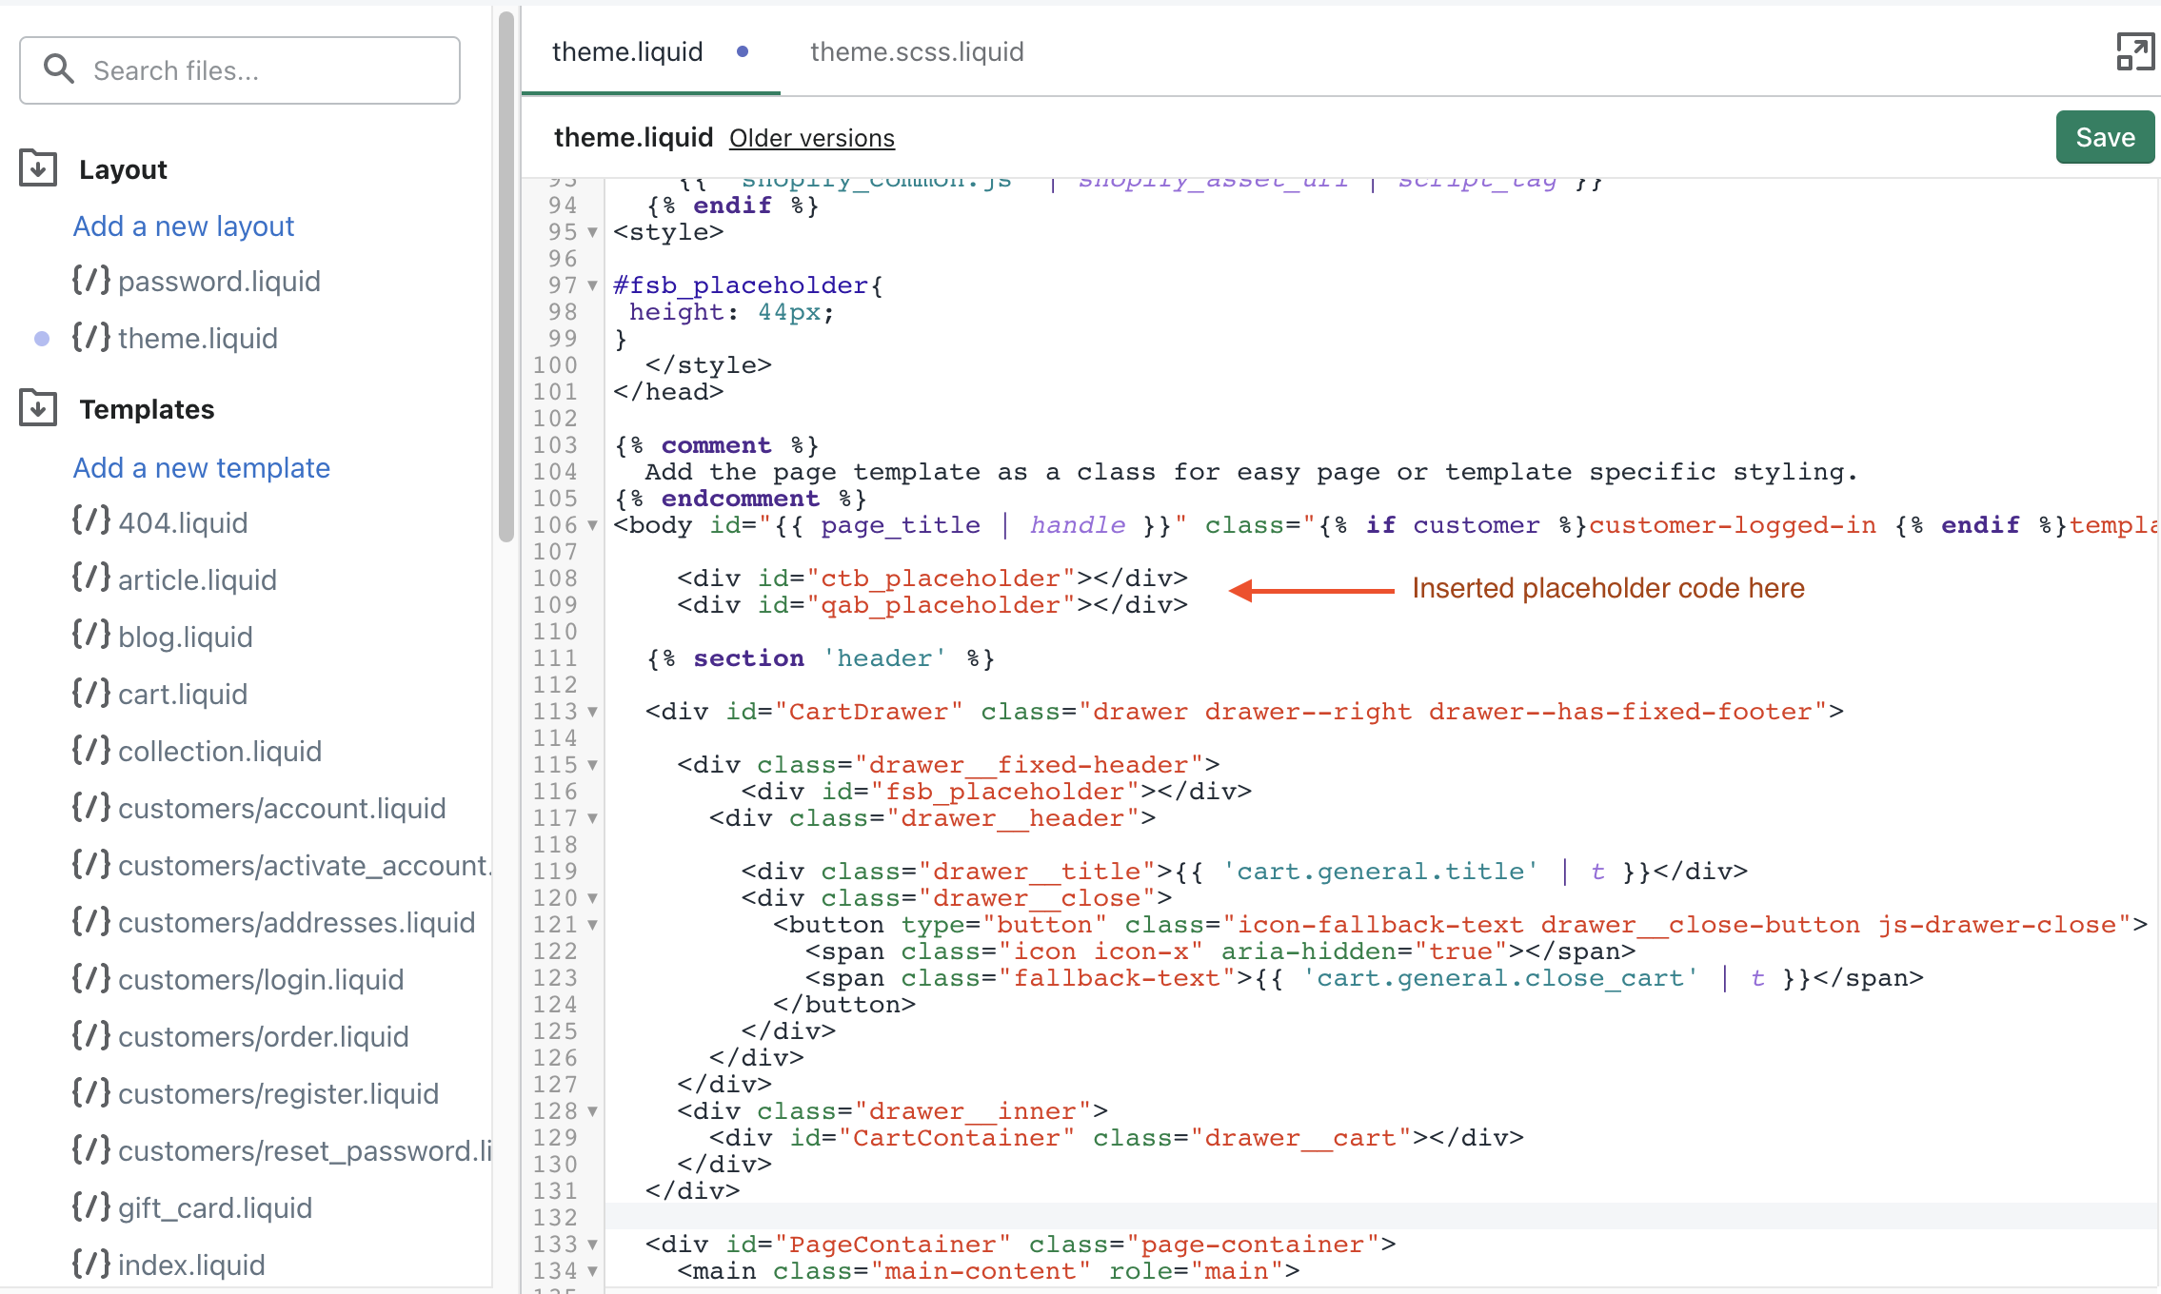The image size is (2161, 1294).
Task: Fold the CartDrawer div at line 113
Action: pyautogui.click(x=593, y=712)
